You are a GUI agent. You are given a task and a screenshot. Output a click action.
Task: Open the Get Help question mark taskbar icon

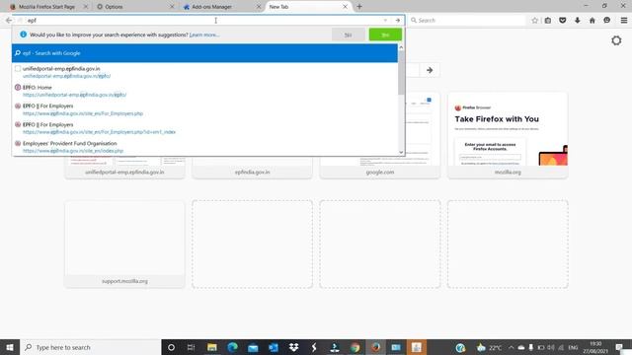point(460,347)
